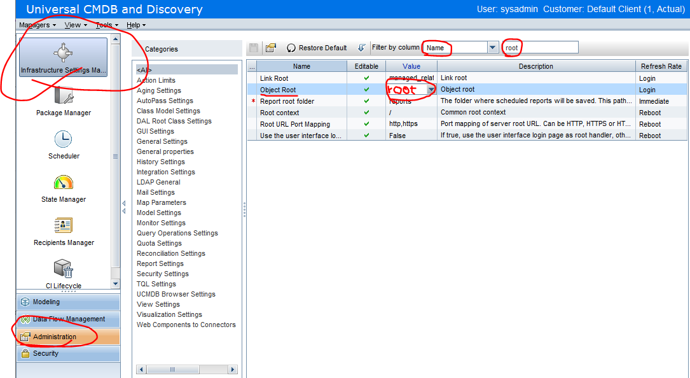Select UCMDB Browser Settings category
This screenshot has width=690, height=378.
pos(176,294)
